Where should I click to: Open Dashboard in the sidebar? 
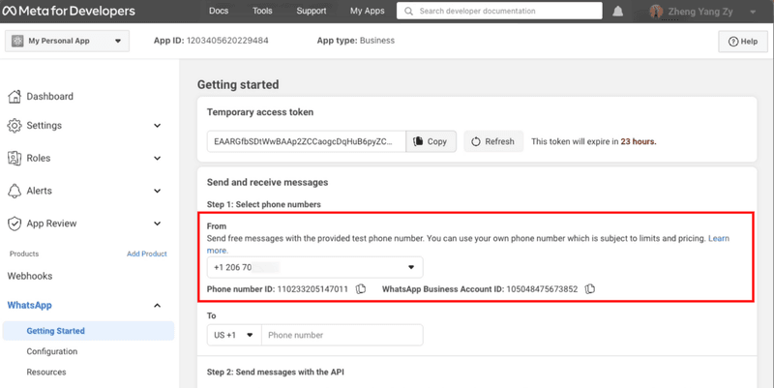50,96
